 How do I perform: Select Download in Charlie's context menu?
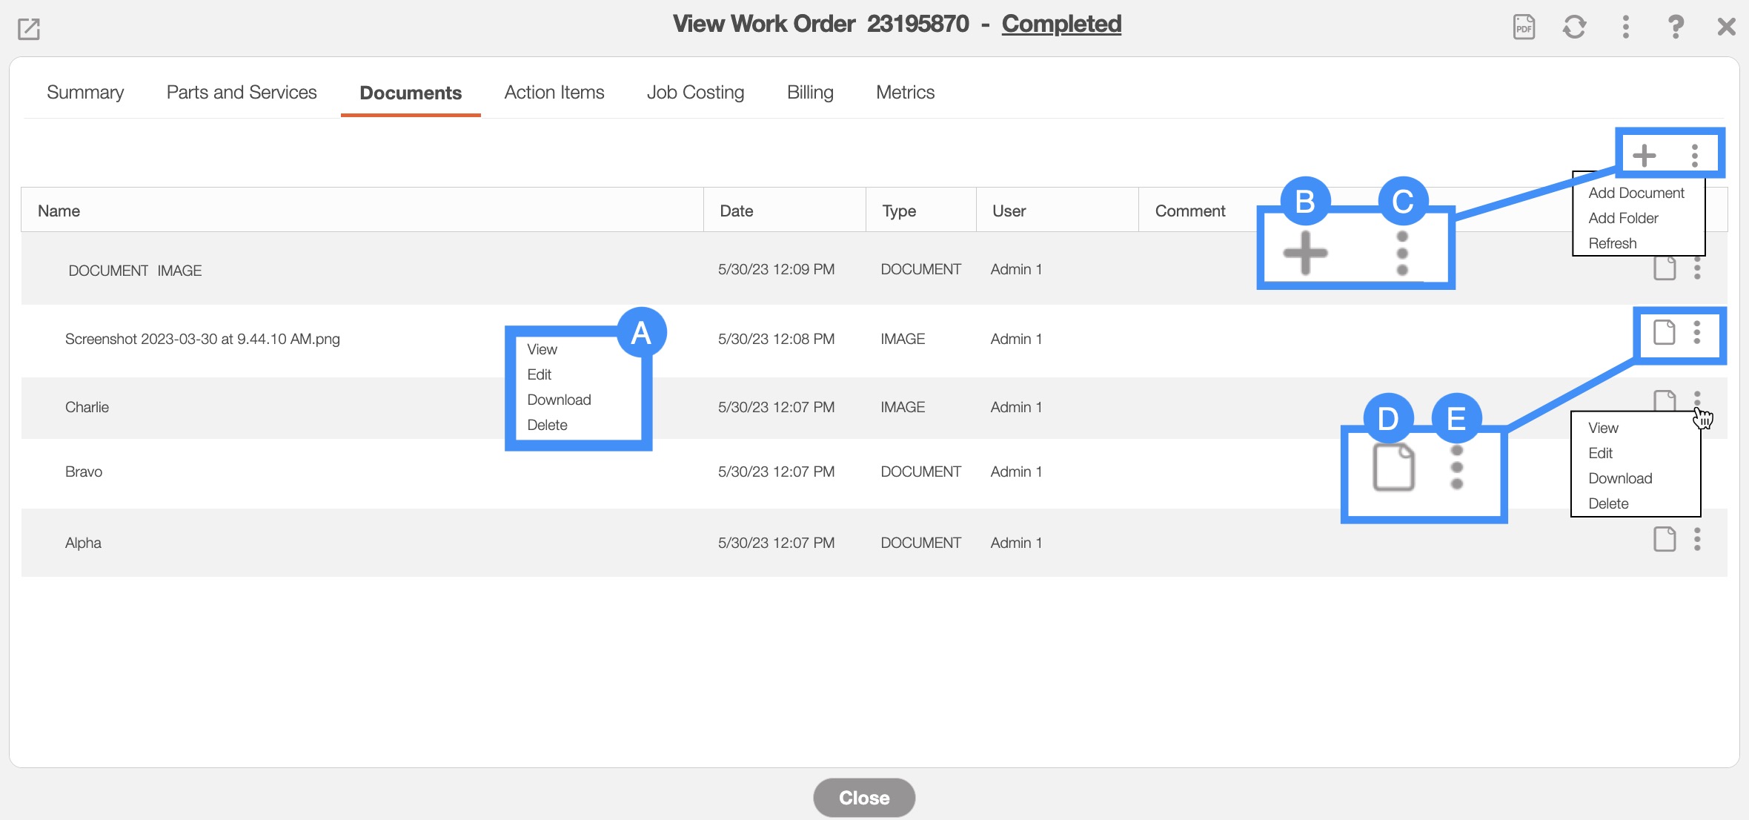tap(1620, 478)
